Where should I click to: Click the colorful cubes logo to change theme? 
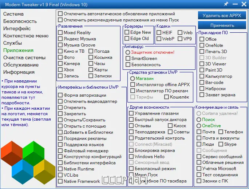coord(28,162)
